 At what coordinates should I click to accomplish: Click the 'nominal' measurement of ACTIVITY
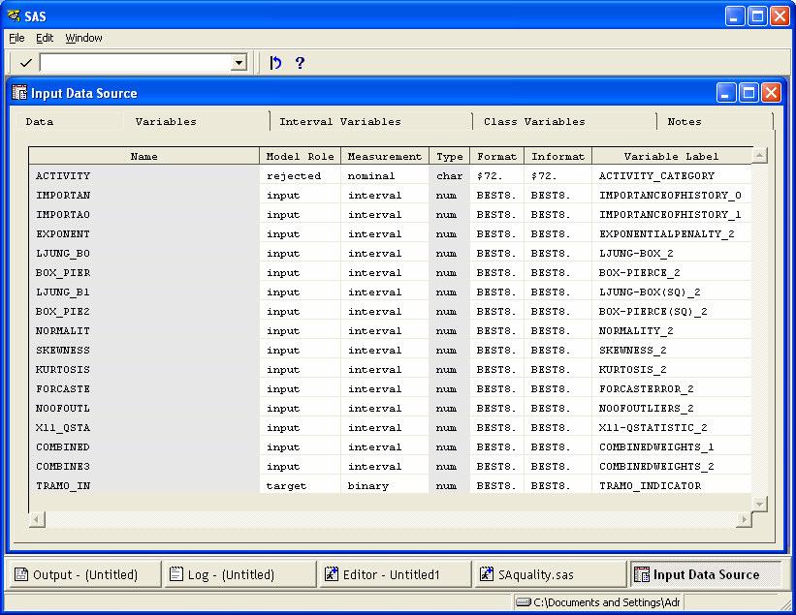[371, 176]
